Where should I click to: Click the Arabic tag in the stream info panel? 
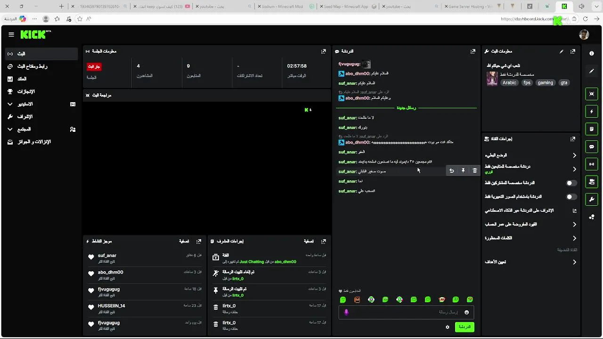tap(509, 82)
